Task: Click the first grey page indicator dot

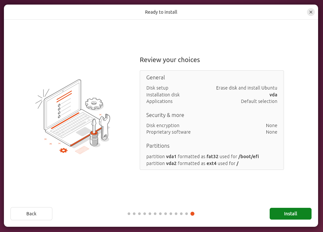Action: [129, 214]
